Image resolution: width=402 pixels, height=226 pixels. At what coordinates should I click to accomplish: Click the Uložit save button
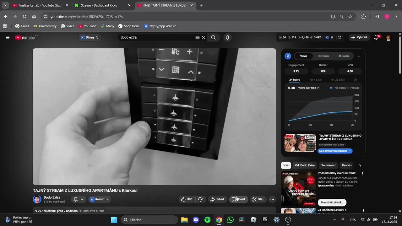239,199
